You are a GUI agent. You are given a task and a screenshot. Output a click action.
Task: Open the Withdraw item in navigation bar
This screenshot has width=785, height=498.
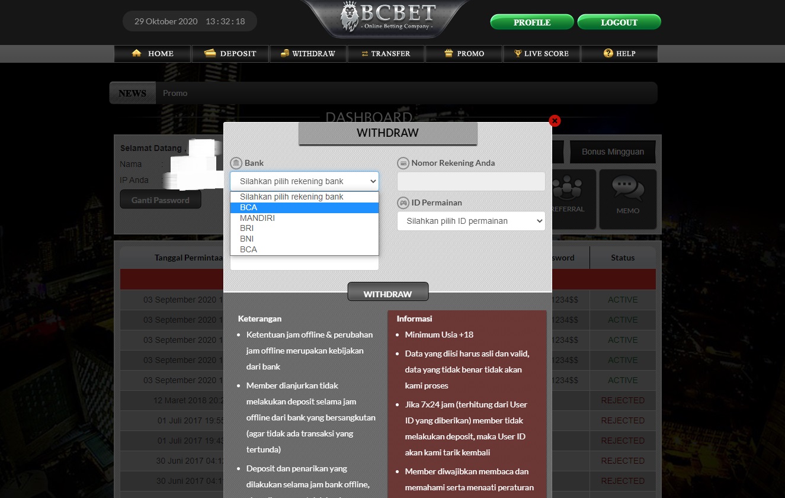pos(308,53)
